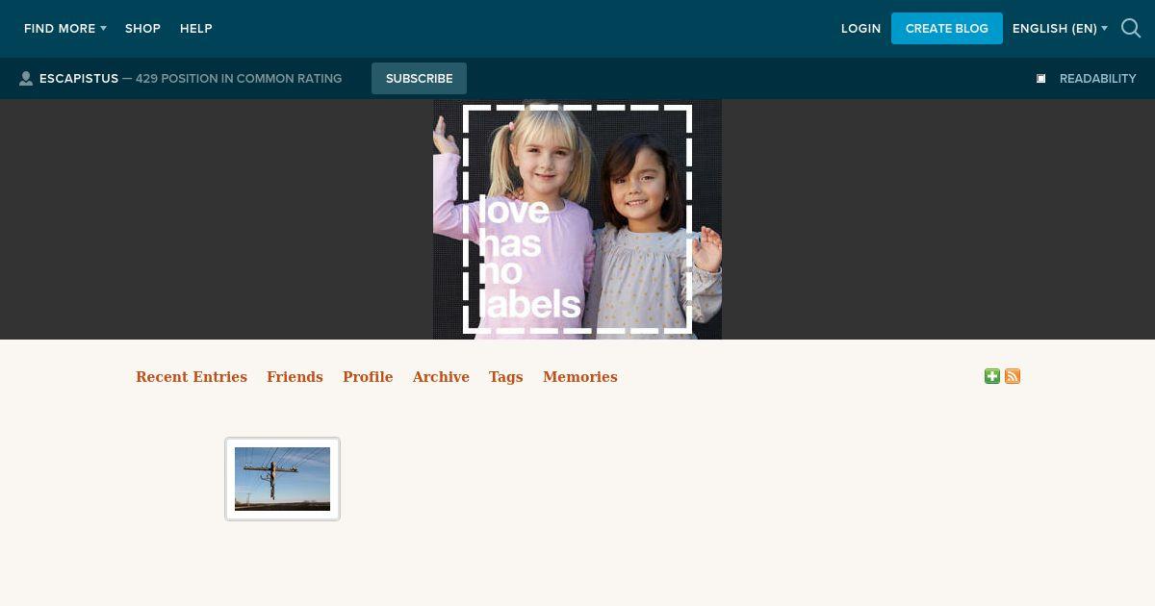This screenshot has width=1155, height=606.
Task: Go to Recent Entries tab
Action: point(192,377)
